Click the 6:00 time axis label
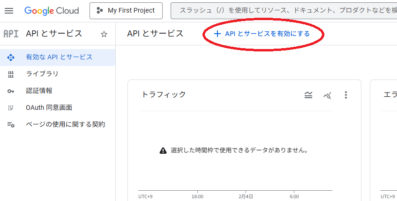Screen dimensions: 397x201 point(294,196)
